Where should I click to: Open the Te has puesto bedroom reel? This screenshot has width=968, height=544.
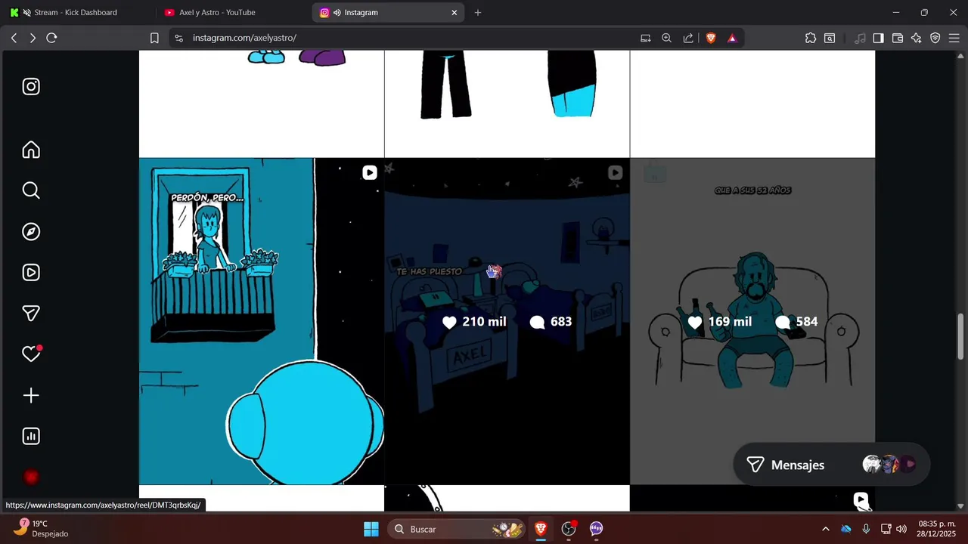pyautogui.click(x=507, y=321)
